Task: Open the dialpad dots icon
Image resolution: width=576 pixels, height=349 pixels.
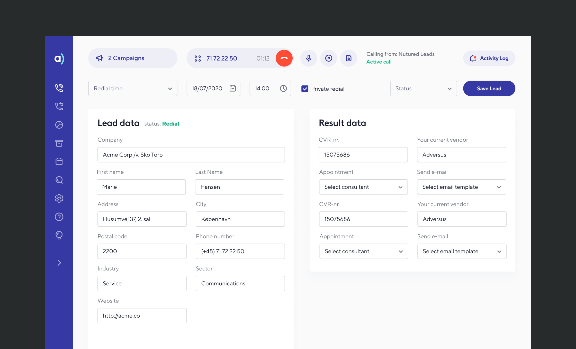Action: pos(198,59)
